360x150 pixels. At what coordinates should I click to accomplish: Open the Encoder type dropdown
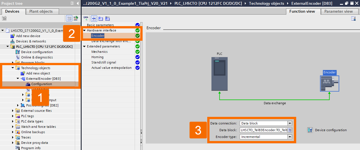tap(290, 137)
